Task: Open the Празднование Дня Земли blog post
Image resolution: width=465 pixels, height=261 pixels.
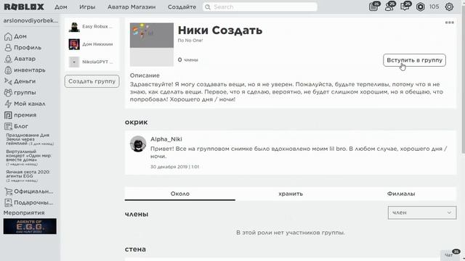Action: tap(29, 139)
